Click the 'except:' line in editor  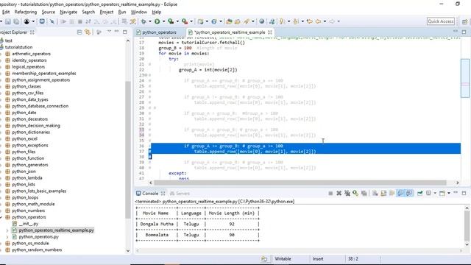[177, 174]
